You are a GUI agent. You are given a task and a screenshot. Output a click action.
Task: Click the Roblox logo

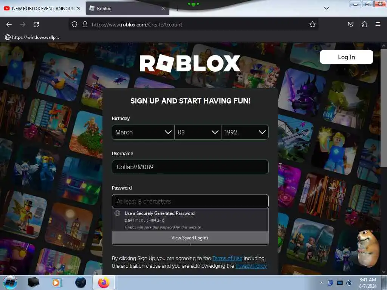[190, 63]
